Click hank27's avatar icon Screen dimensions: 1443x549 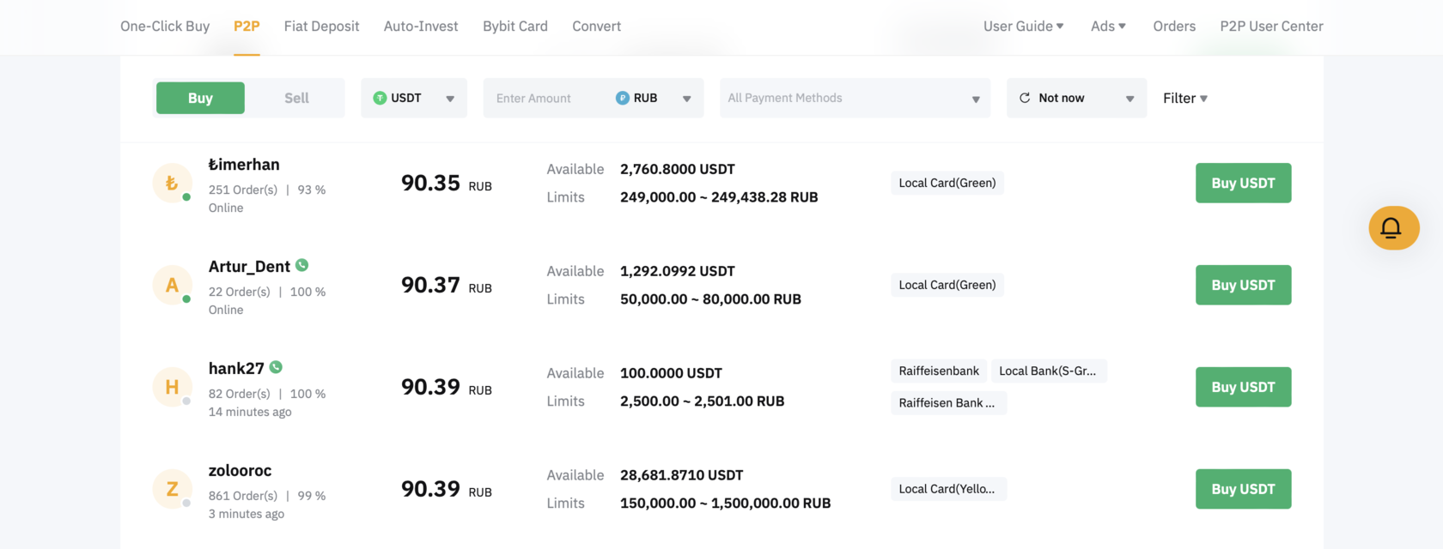click(x=172, y=387)
